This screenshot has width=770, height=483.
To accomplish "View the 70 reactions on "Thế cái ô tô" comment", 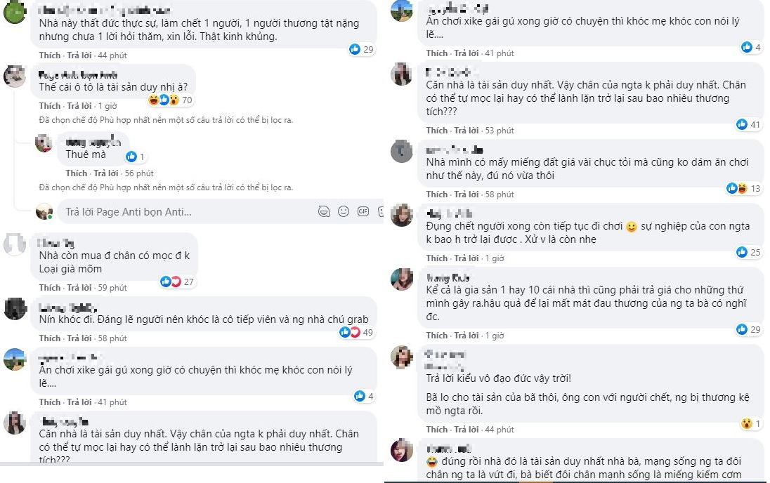I will (171, 100).
